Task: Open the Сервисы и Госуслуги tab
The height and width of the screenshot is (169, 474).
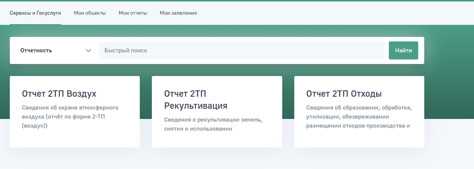Action: [35, 13]
